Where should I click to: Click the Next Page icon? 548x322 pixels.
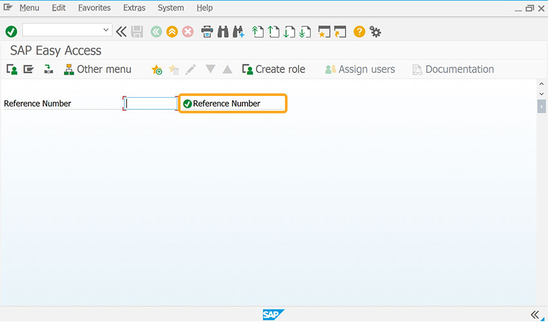tap(289, 32)
